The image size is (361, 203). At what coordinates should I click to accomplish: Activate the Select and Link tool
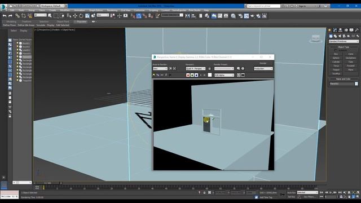17,16
